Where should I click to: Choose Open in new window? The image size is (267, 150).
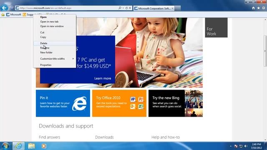click(55, 26)
